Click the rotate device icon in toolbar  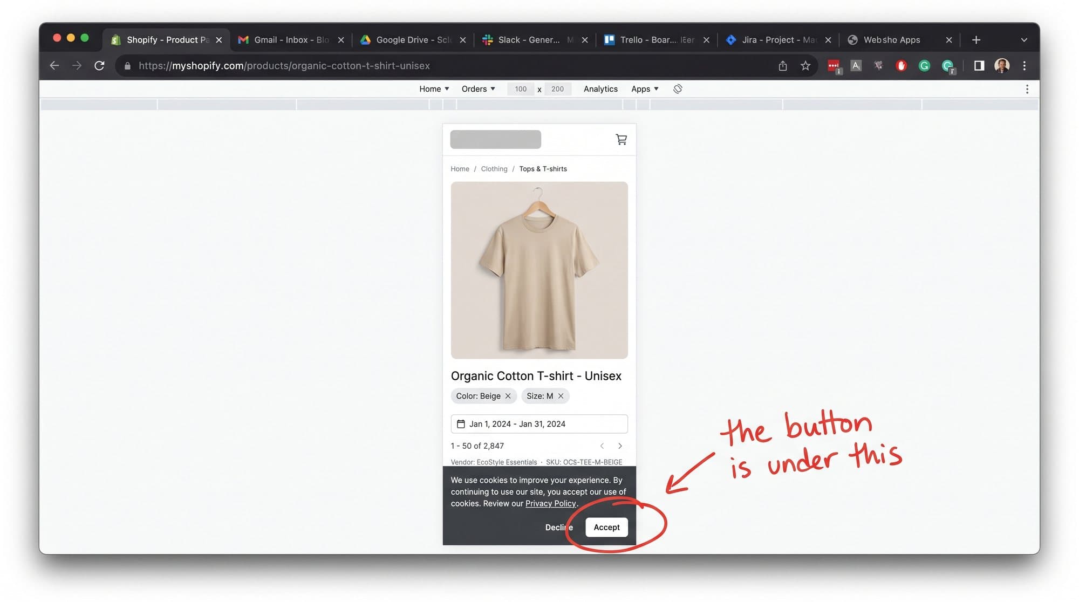[678, 88]
